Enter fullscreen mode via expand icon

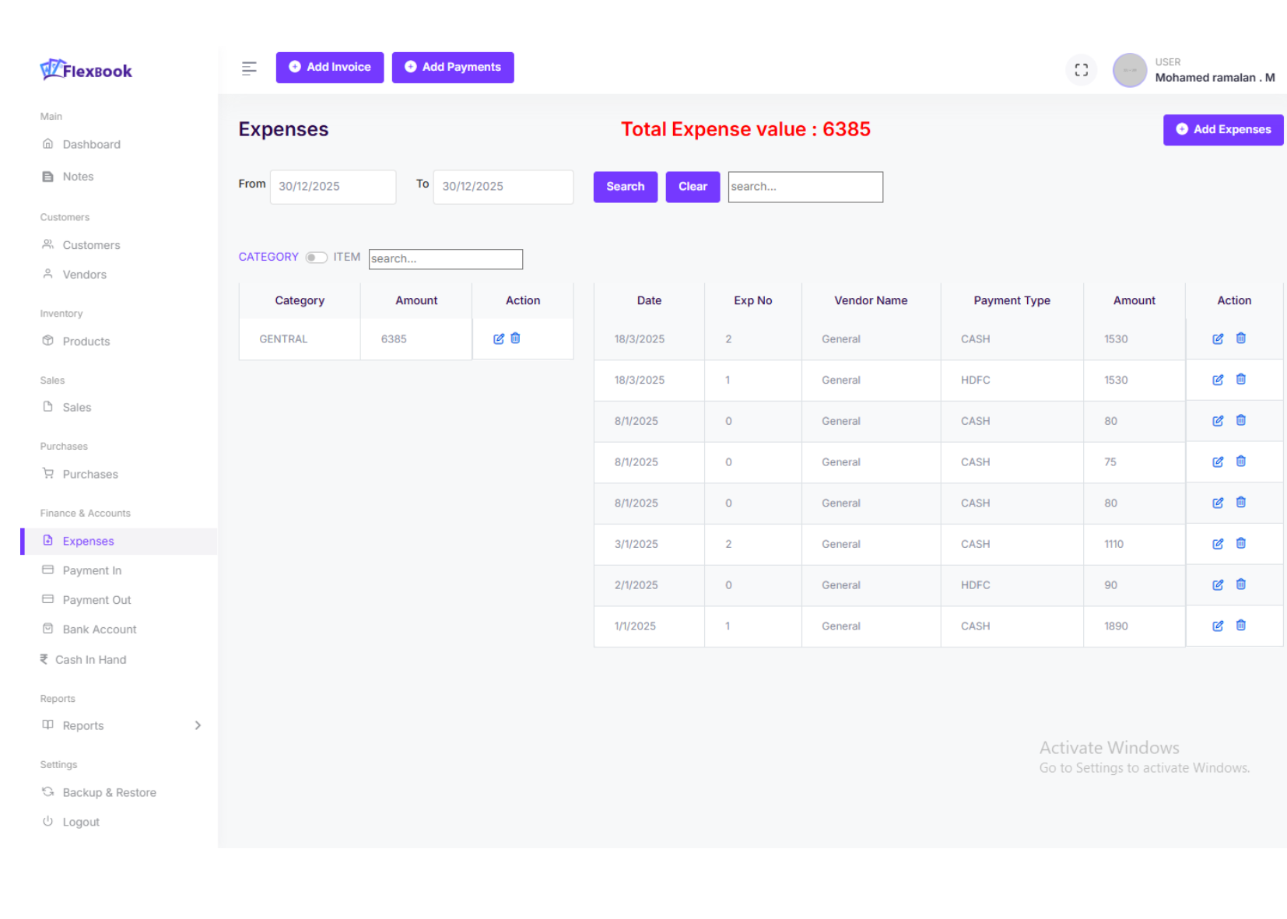click(x=1081, y=70)
